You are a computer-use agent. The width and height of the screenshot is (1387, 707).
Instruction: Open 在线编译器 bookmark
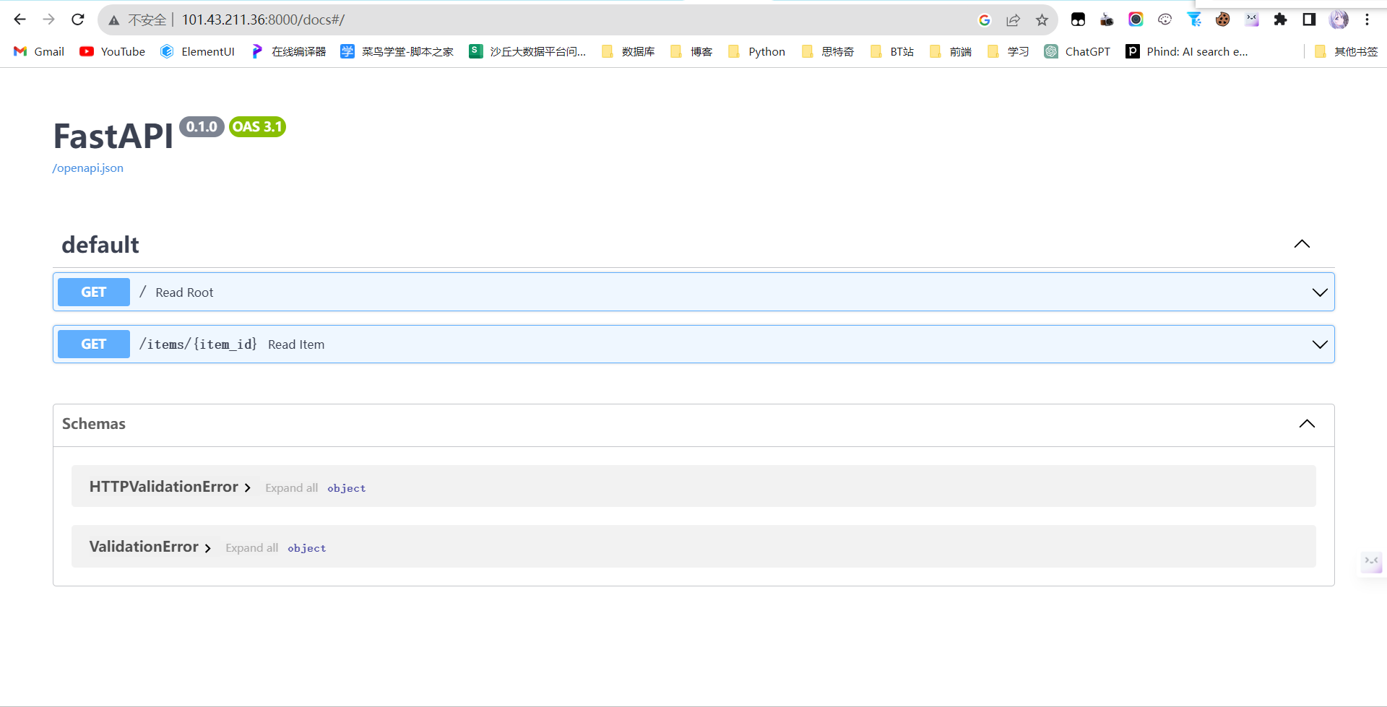(x=288, y=51)
